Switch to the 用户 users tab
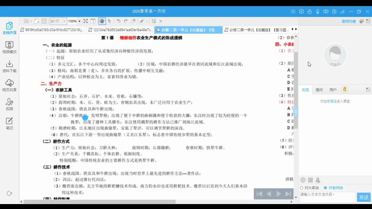The image size is (372, 209). 333,90
